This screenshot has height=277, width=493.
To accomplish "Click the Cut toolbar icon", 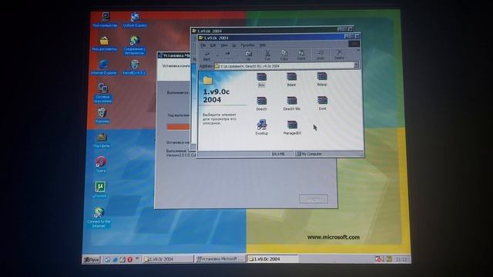I will (x=267, y=55).
